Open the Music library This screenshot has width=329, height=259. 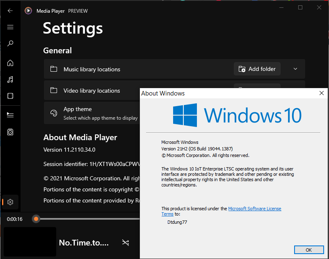click(x=10, y=80)
